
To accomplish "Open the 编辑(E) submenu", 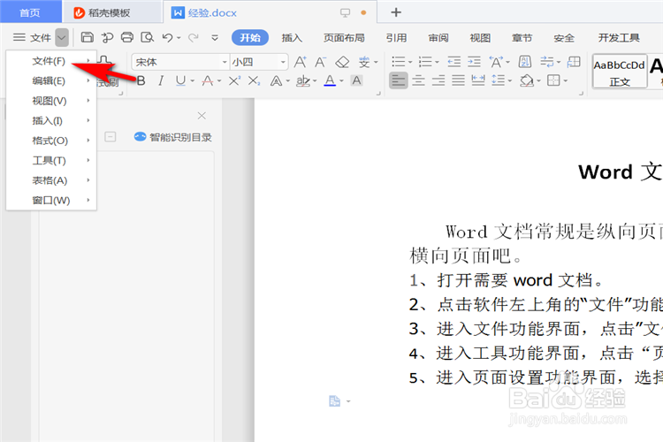I will coord(51,80).
